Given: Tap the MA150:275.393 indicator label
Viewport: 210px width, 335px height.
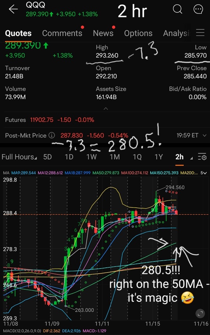Looking at the screenshot, I should pyautogui.click(x=164, y=173).
